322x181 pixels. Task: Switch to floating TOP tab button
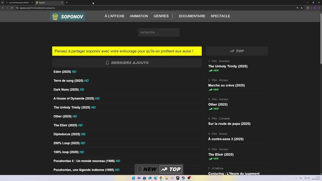(x=171, y=169)
